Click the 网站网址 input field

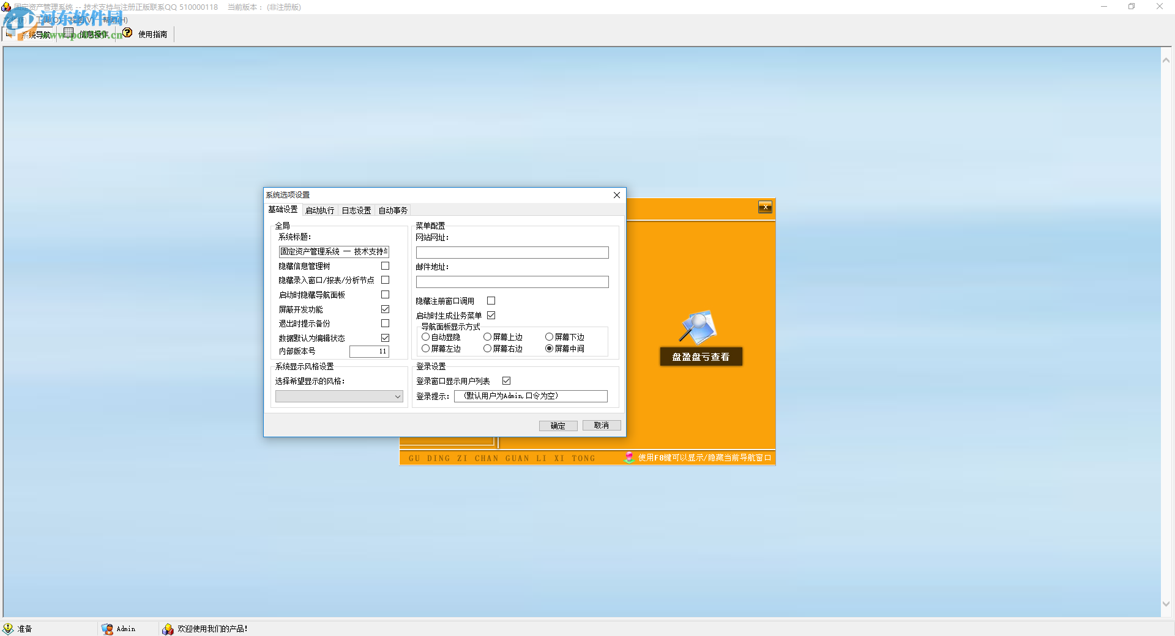(512, 253)
